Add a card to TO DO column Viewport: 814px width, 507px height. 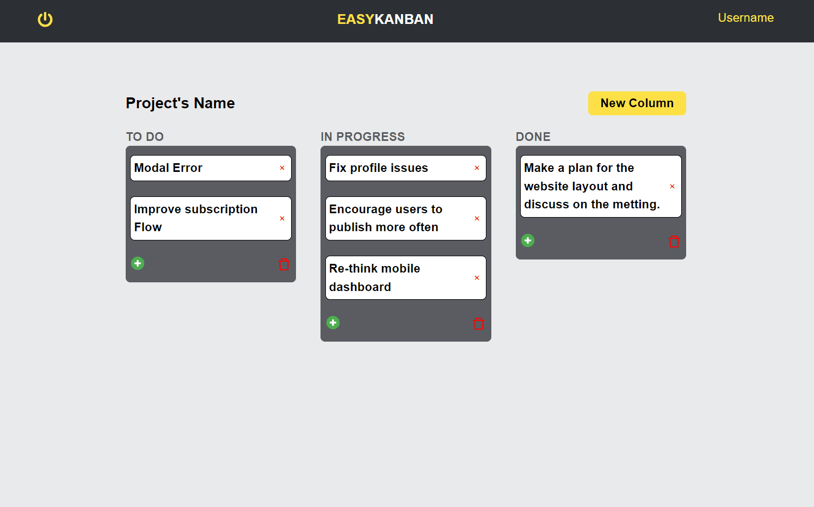[138, 263]
